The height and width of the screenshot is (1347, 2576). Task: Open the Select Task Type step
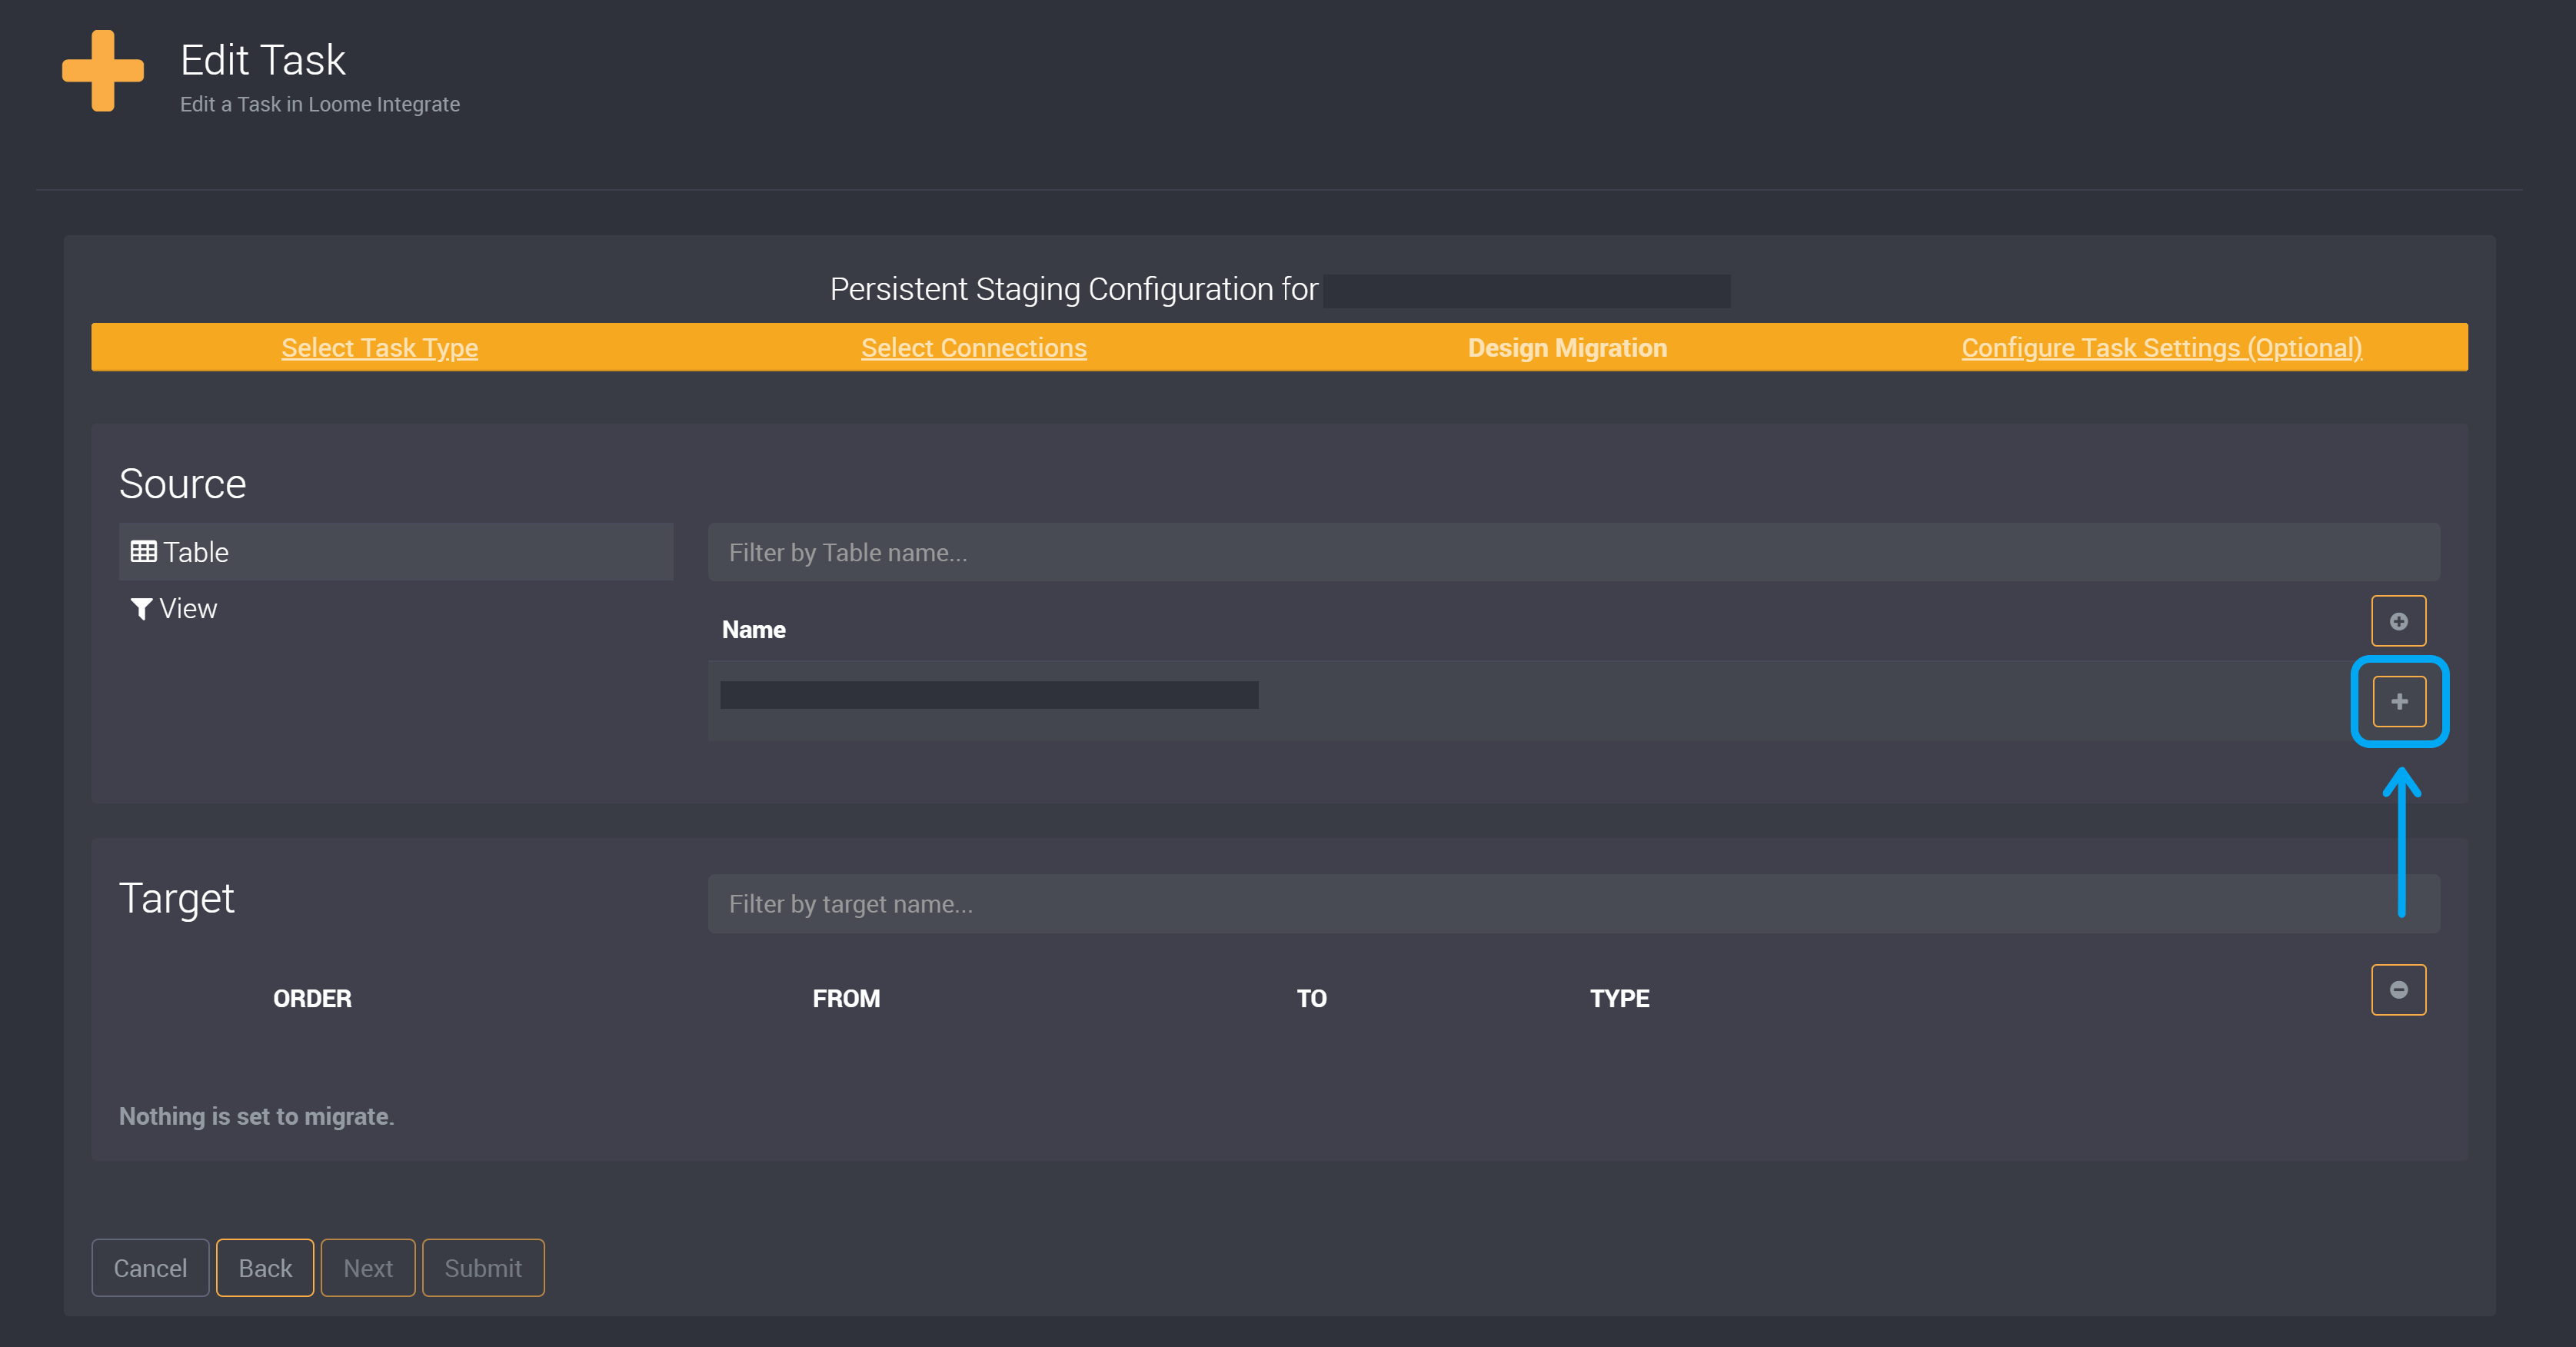pos(380,347)
